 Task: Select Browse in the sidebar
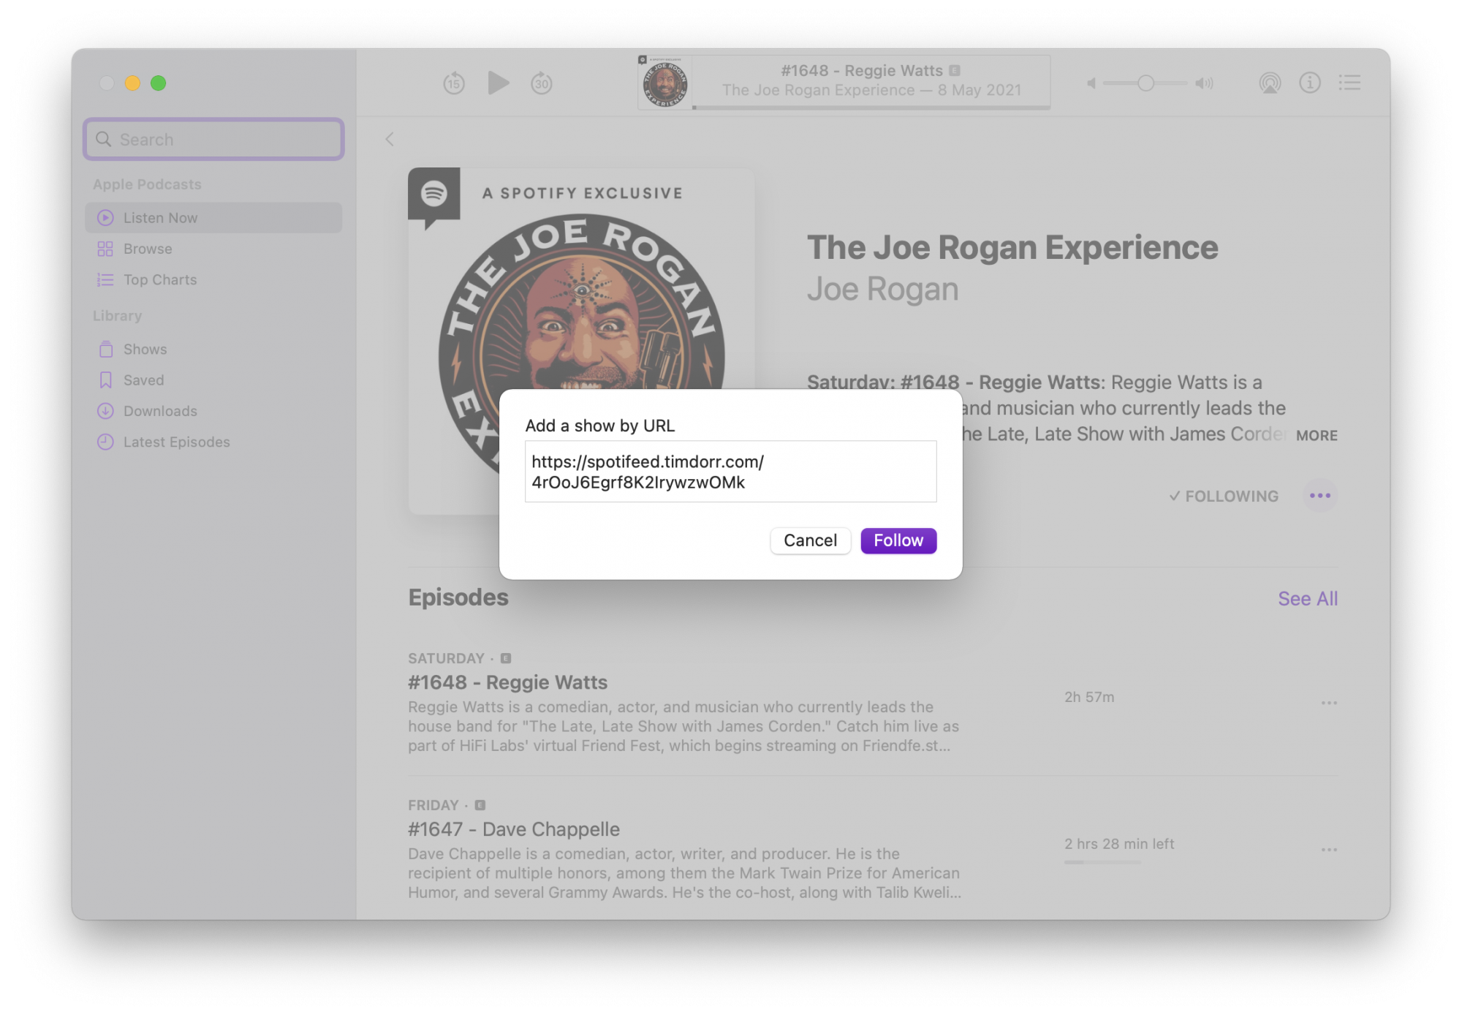(x=148, y=249)
